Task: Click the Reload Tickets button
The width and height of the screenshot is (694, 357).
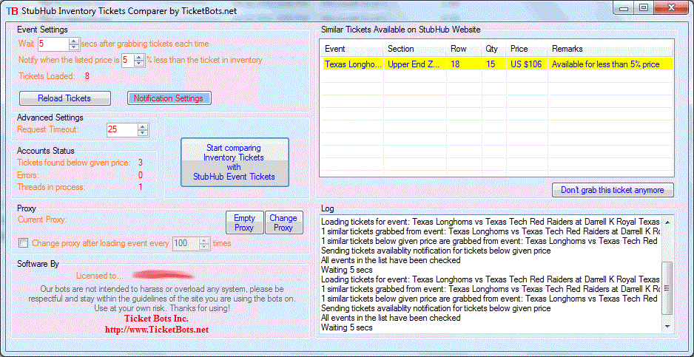Action: [64, 98]
